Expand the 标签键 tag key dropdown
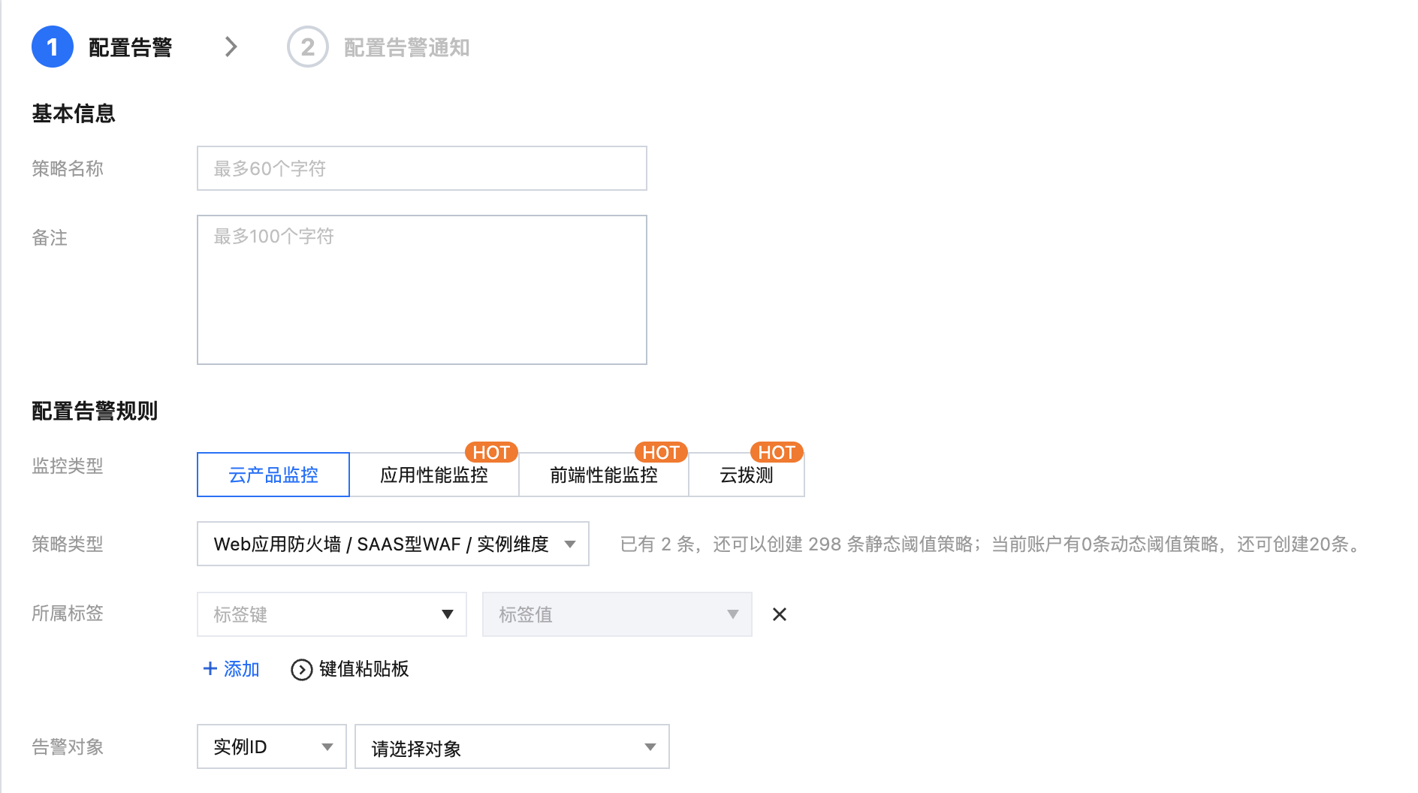This screenshot has width=1418, height=793. (x=331, y=614)
